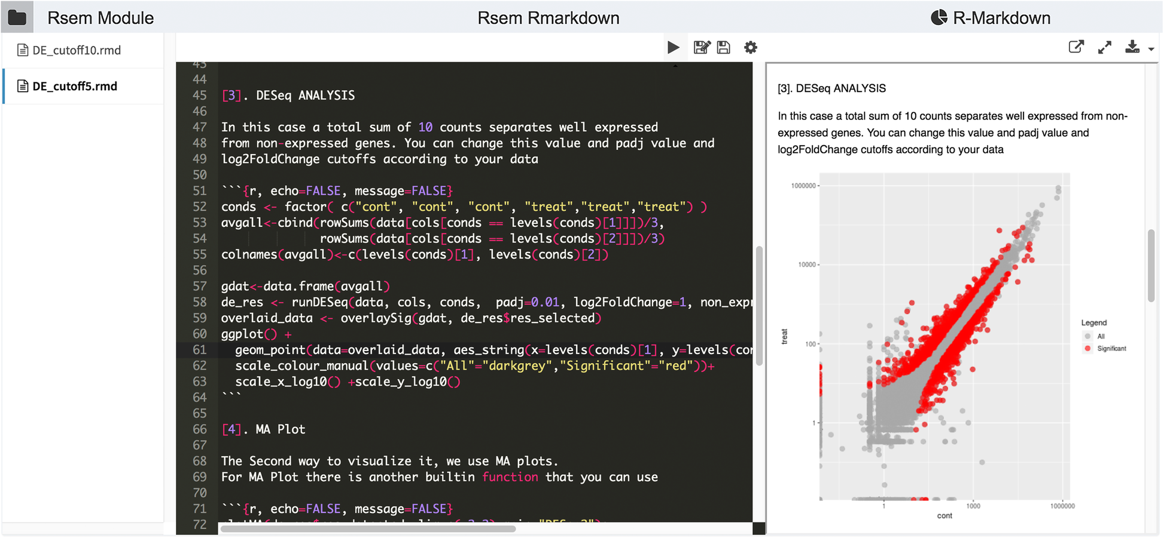Click the 'ggplot() +' line
Image resolution: width=1164 pixels, height=538 pixels.
[256, 334]
